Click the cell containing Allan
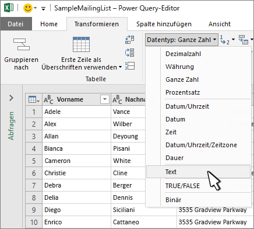The width and height of the screenshot is (254, 229). [76, 136]
